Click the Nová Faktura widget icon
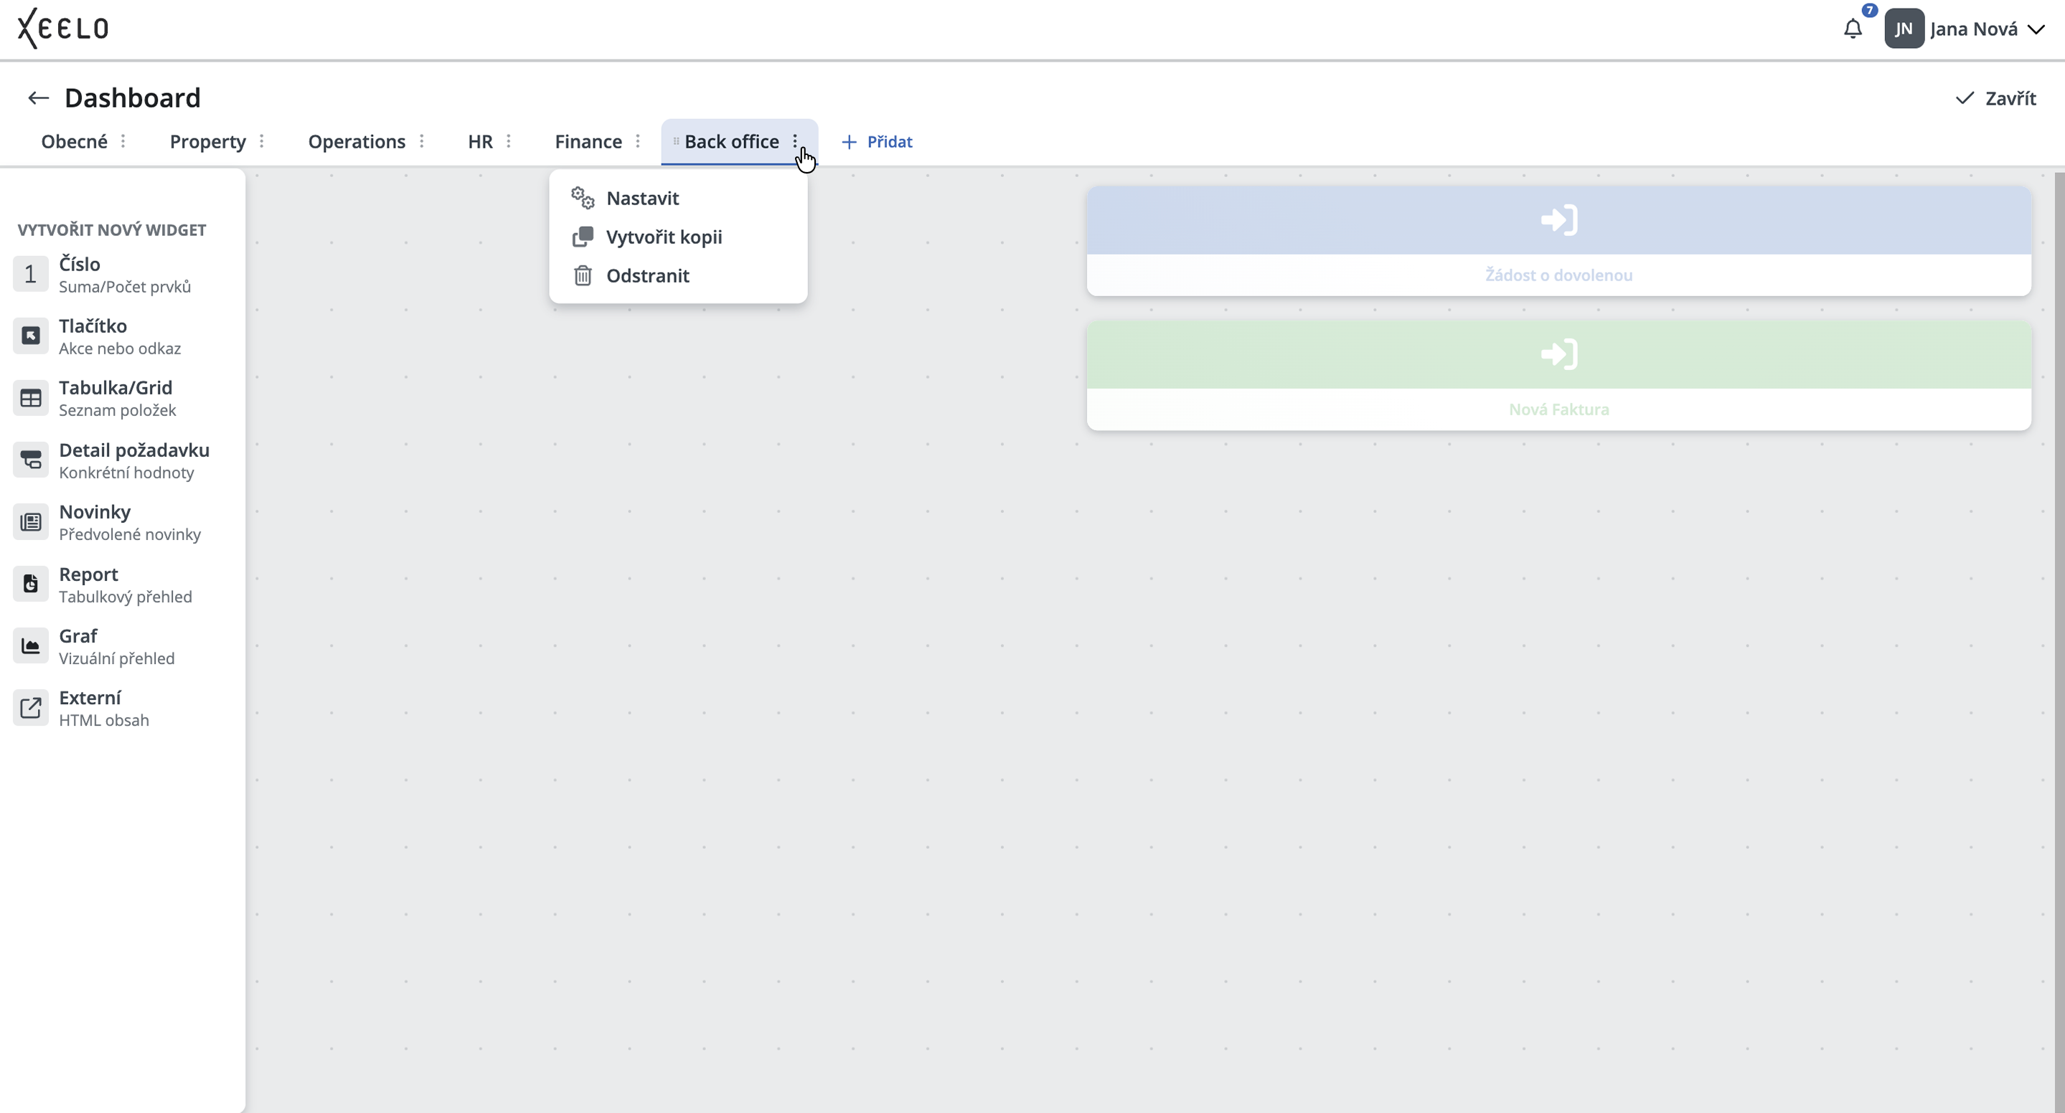The height and width of the screenshot is (1113, 2065). (x=1559, y=354)
